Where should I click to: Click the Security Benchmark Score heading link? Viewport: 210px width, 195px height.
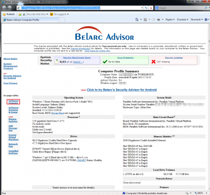pos(77,58)
